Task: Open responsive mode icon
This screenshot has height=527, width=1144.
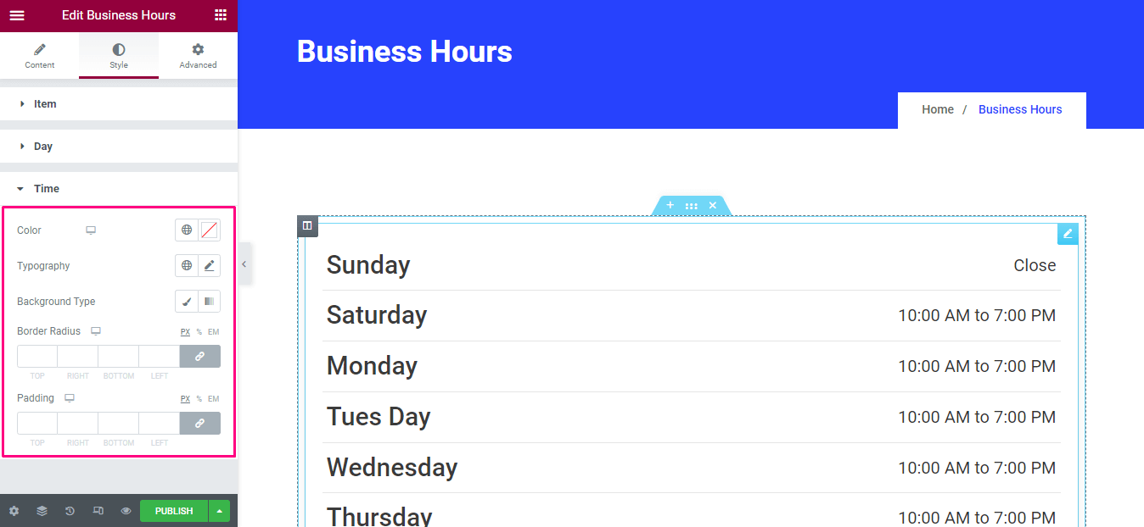Action: click(x=98, y=511)
